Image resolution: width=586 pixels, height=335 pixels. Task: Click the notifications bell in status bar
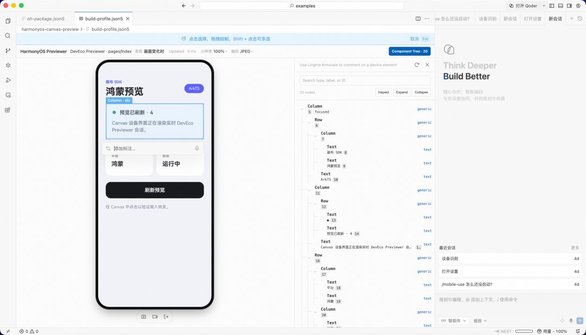tap(578, 331)
